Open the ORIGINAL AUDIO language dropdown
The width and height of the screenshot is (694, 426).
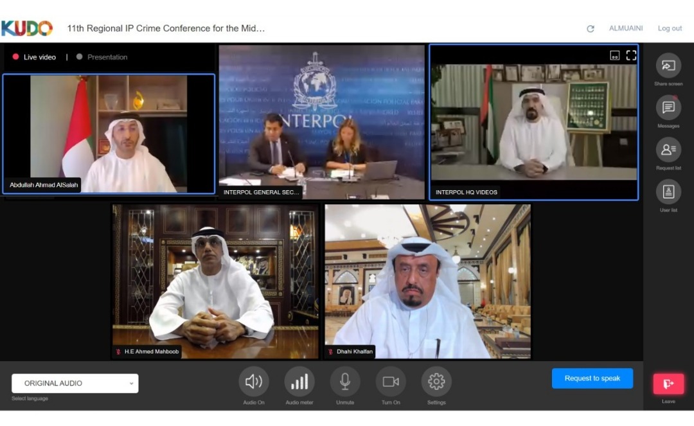pos(75,383)
